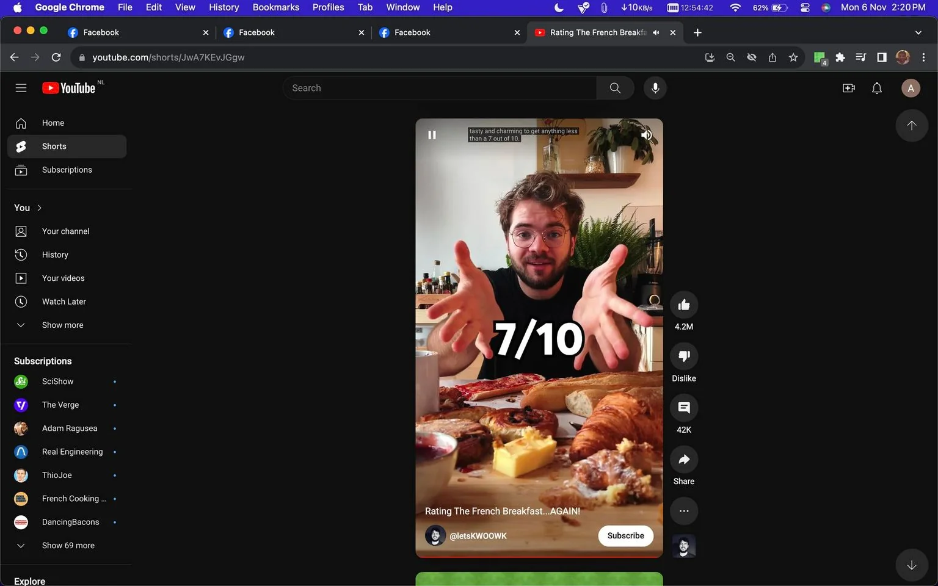Click install/download icon in address bar
This screenshot has width=938, height=586.
click(710, 57)
